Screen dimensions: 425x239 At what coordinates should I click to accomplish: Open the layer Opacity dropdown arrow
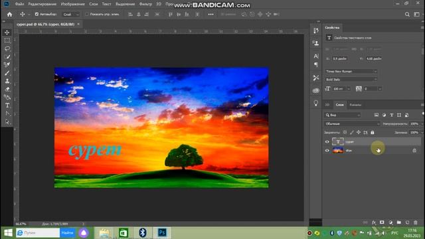(422, 124)
